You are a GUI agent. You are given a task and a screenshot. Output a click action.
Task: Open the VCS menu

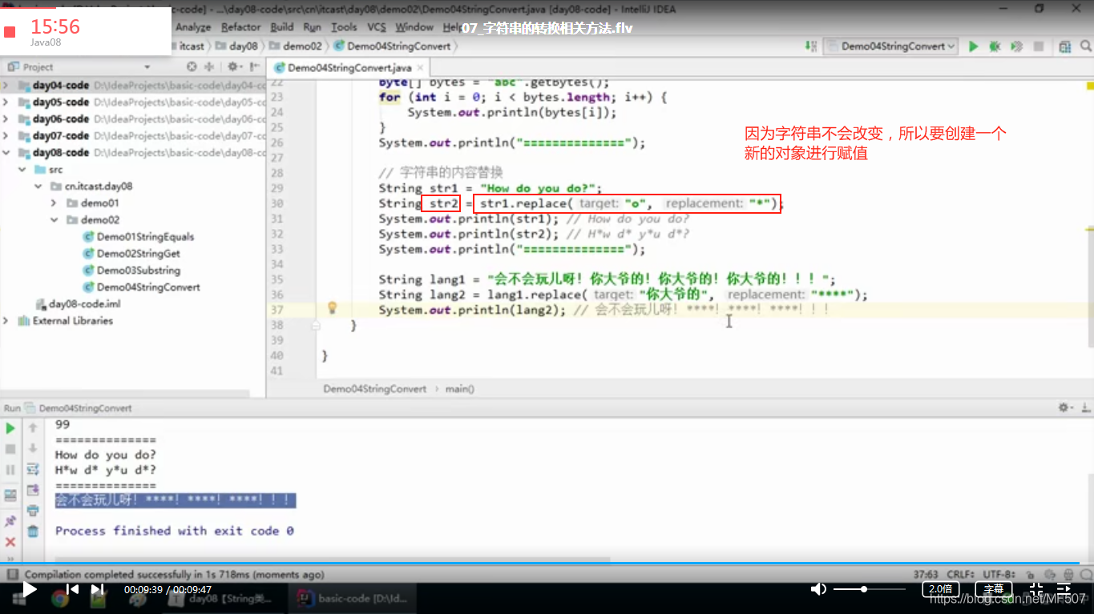[377, 26]
